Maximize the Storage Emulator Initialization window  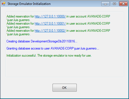coord(114,4)
